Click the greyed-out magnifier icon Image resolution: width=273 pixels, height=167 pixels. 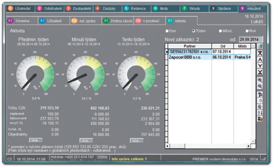pyautogui.click(x=260, y=100)
